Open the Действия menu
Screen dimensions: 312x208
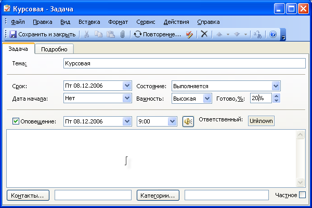(176, 22)
